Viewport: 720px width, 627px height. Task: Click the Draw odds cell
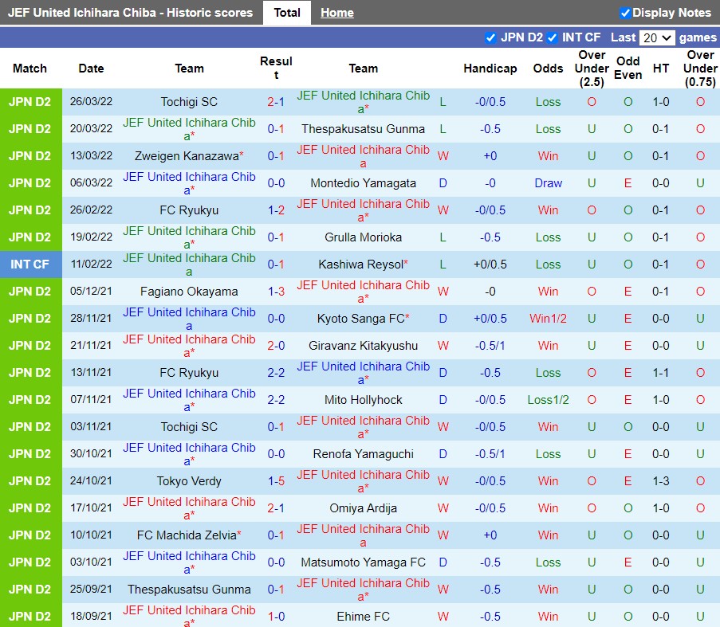coord(548,183)
